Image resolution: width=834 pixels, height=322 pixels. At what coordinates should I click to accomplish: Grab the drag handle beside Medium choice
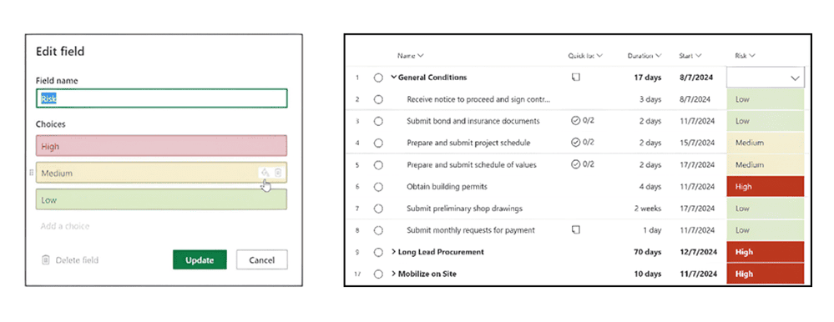(x=32, y=173)
